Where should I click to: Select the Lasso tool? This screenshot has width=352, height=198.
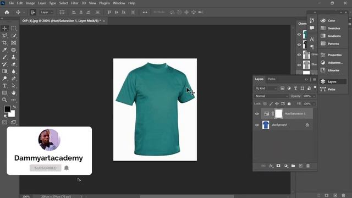point(4,36)
